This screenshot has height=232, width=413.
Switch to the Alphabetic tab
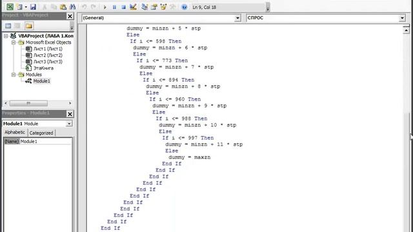pos(15,132)
